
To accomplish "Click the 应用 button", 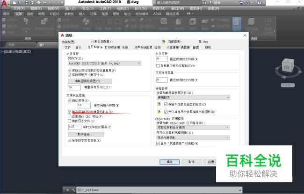I will point(210,162).
